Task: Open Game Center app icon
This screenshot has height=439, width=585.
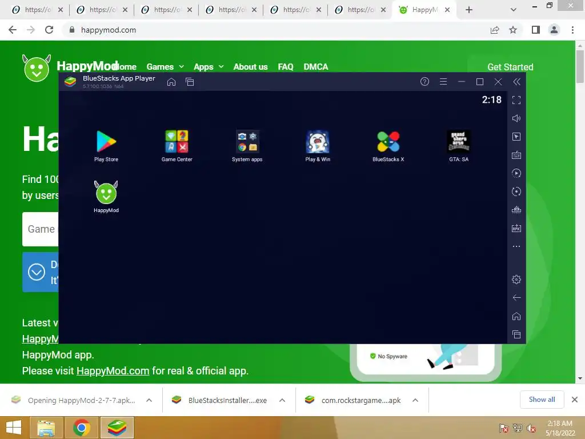Action: tap(177, 146)
